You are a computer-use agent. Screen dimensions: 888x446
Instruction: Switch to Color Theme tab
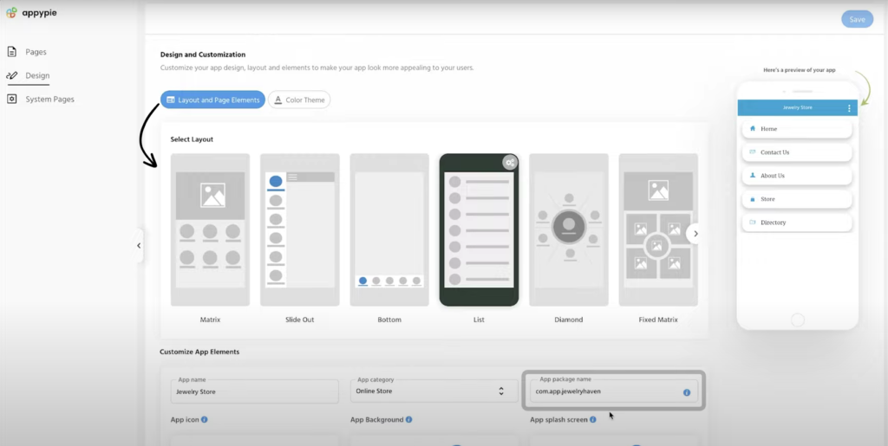(299, 100)
